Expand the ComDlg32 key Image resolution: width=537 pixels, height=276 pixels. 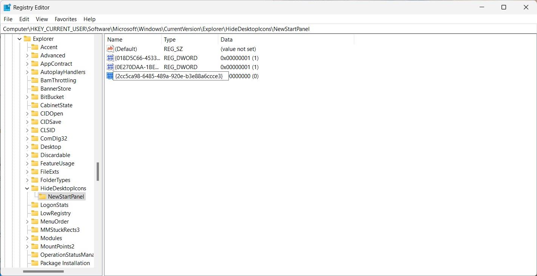[27, 139]
